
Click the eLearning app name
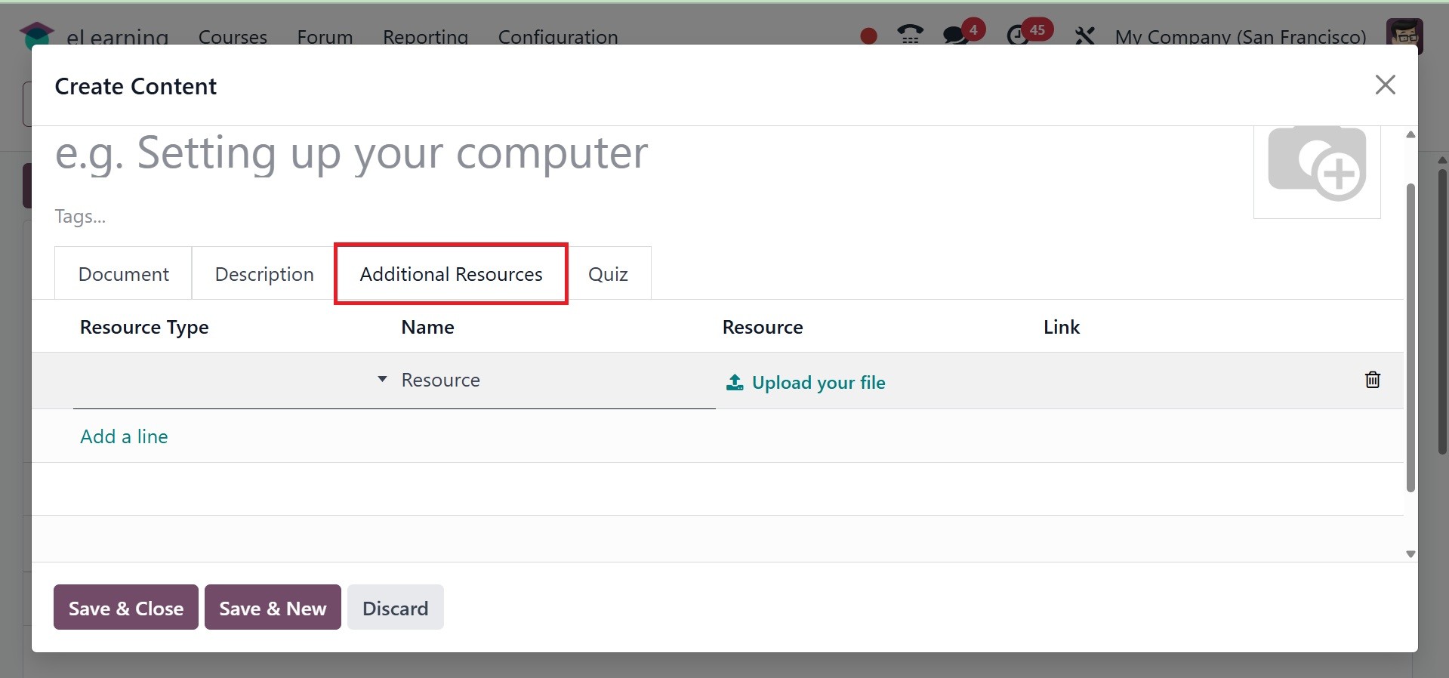[x=117, y=36]
